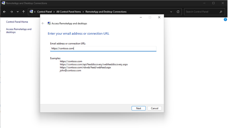
Task: Open Control Panel Home link
Action: pos(17,22)
